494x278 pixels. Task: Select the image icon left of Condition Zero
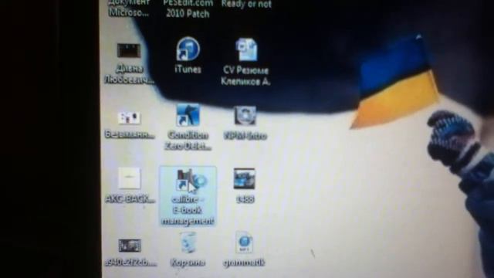[x=129, y=118]
